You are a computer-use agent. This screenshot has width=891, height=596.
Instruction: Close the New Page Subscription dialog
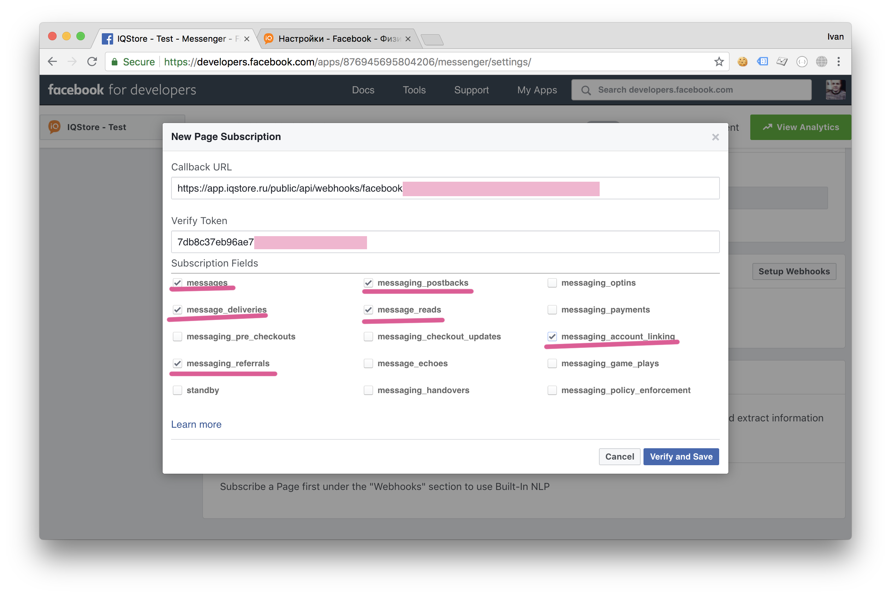click(x=715, y=137)
